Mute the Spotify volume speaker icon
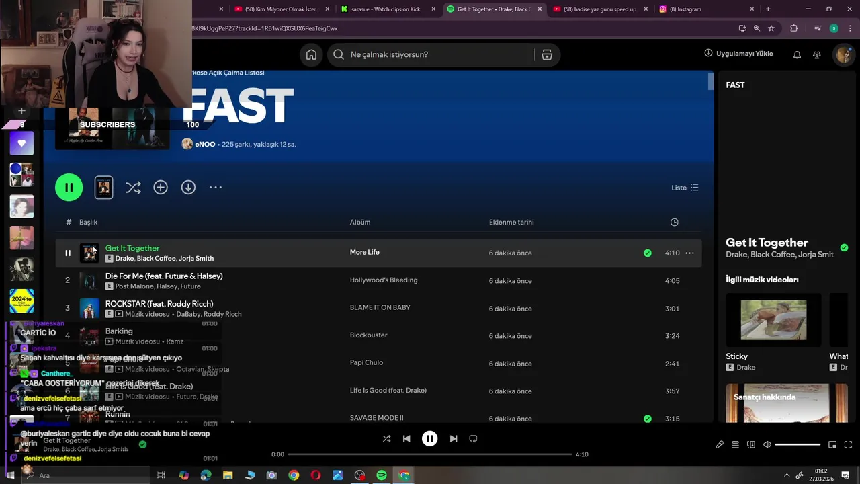This screenshot has width=860, height=484. point(767,445)
